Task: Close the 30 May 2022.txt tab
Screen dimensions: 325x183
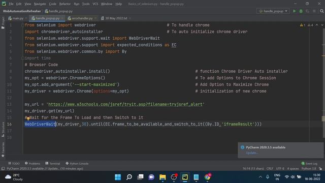Action: [130, 18]
